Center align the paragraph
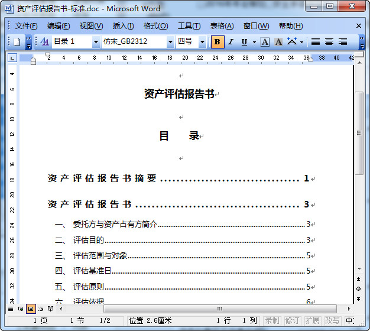 pyautogui.click(x=329, y=42)
